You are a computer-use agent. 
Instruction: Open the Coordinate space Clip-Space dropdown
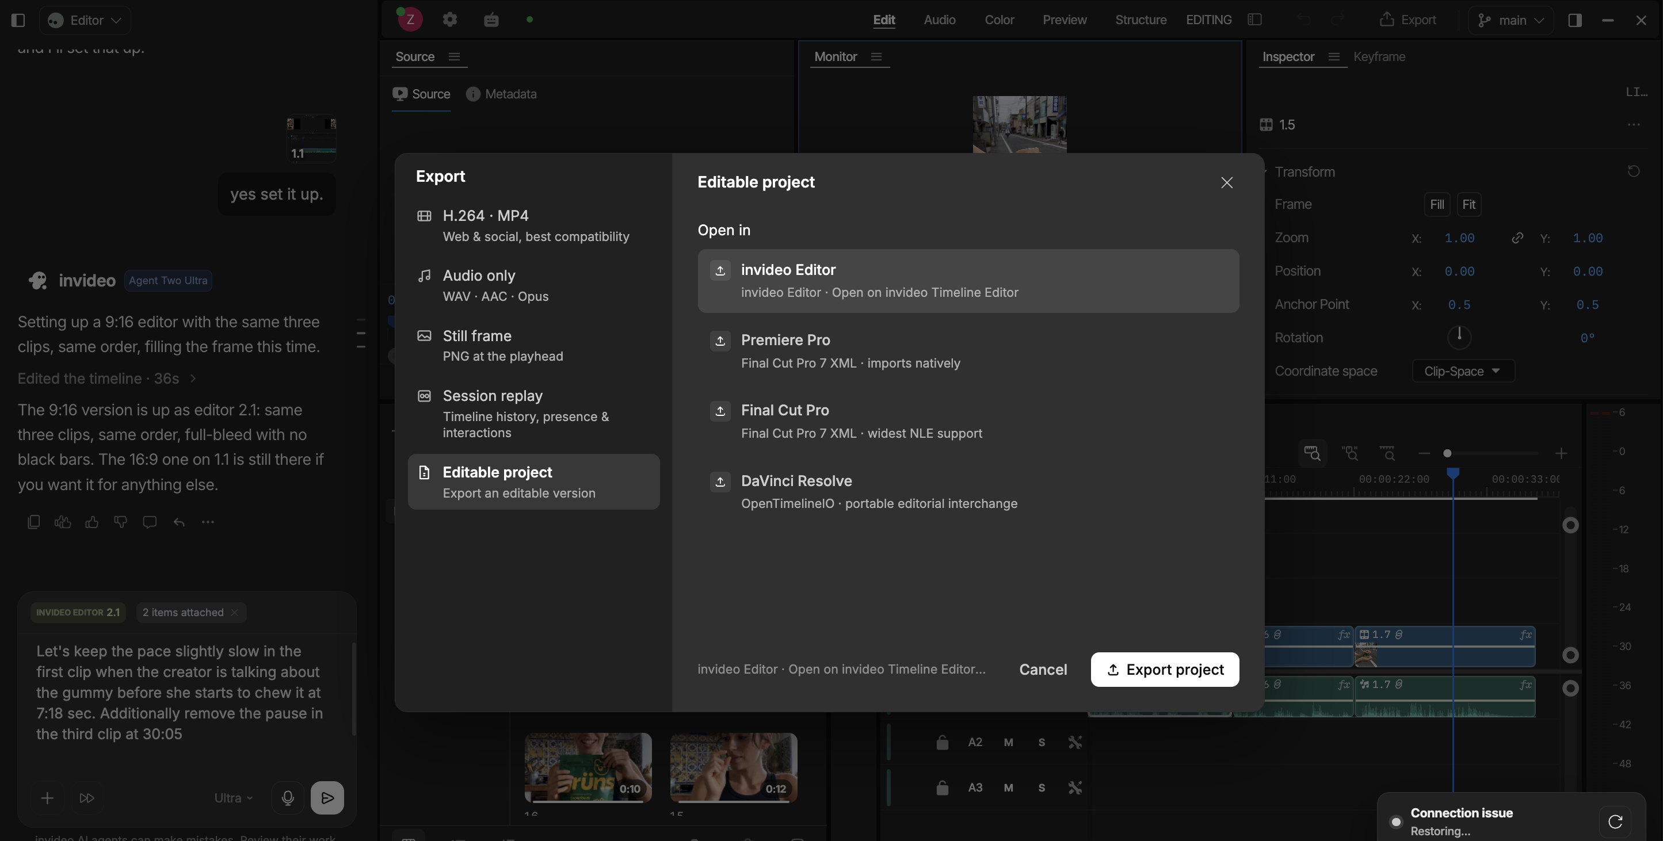(x=1463, y=371)
